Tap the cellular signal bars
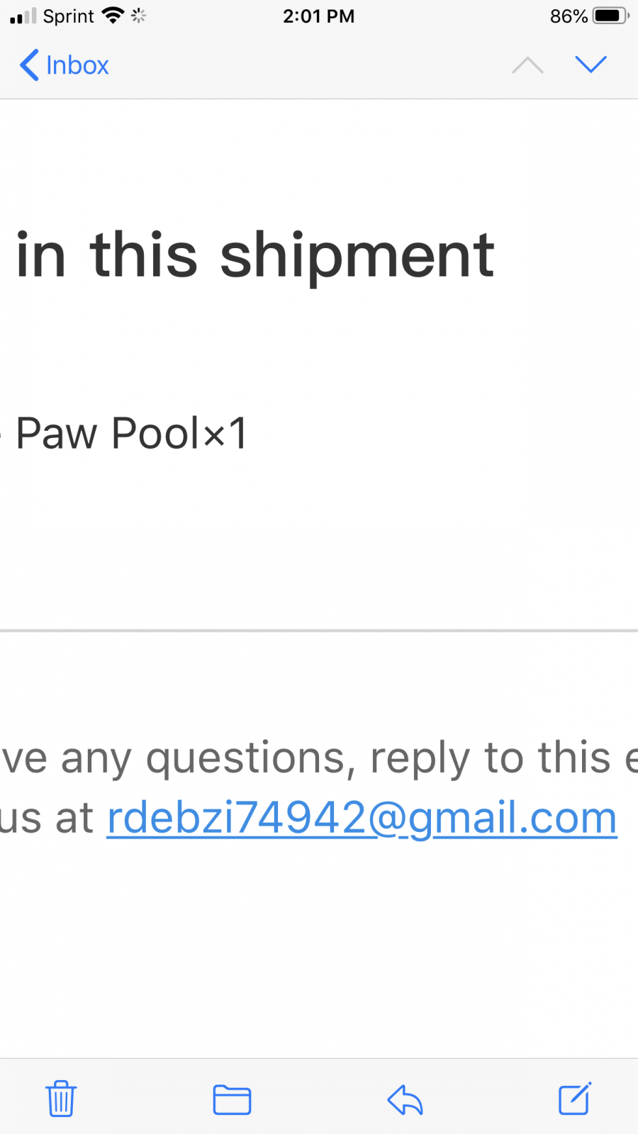 coord(23,16)
